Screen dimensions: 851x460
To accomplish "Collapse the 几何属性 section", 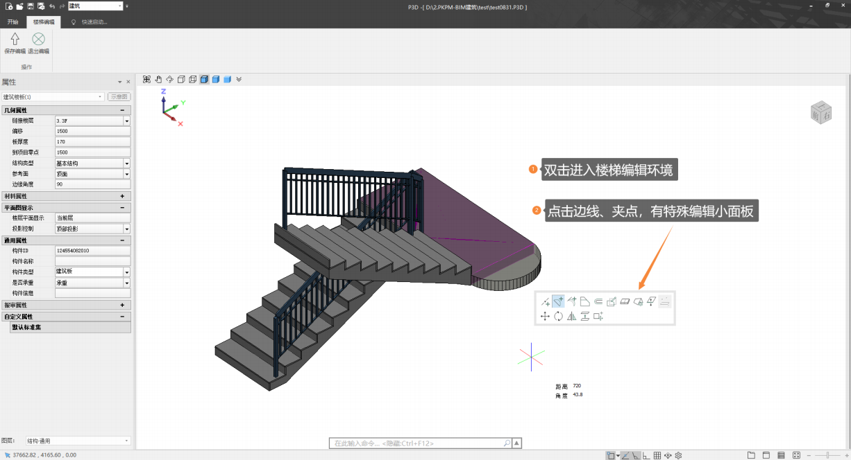I will pyautogui.click(x=122, y=110).
